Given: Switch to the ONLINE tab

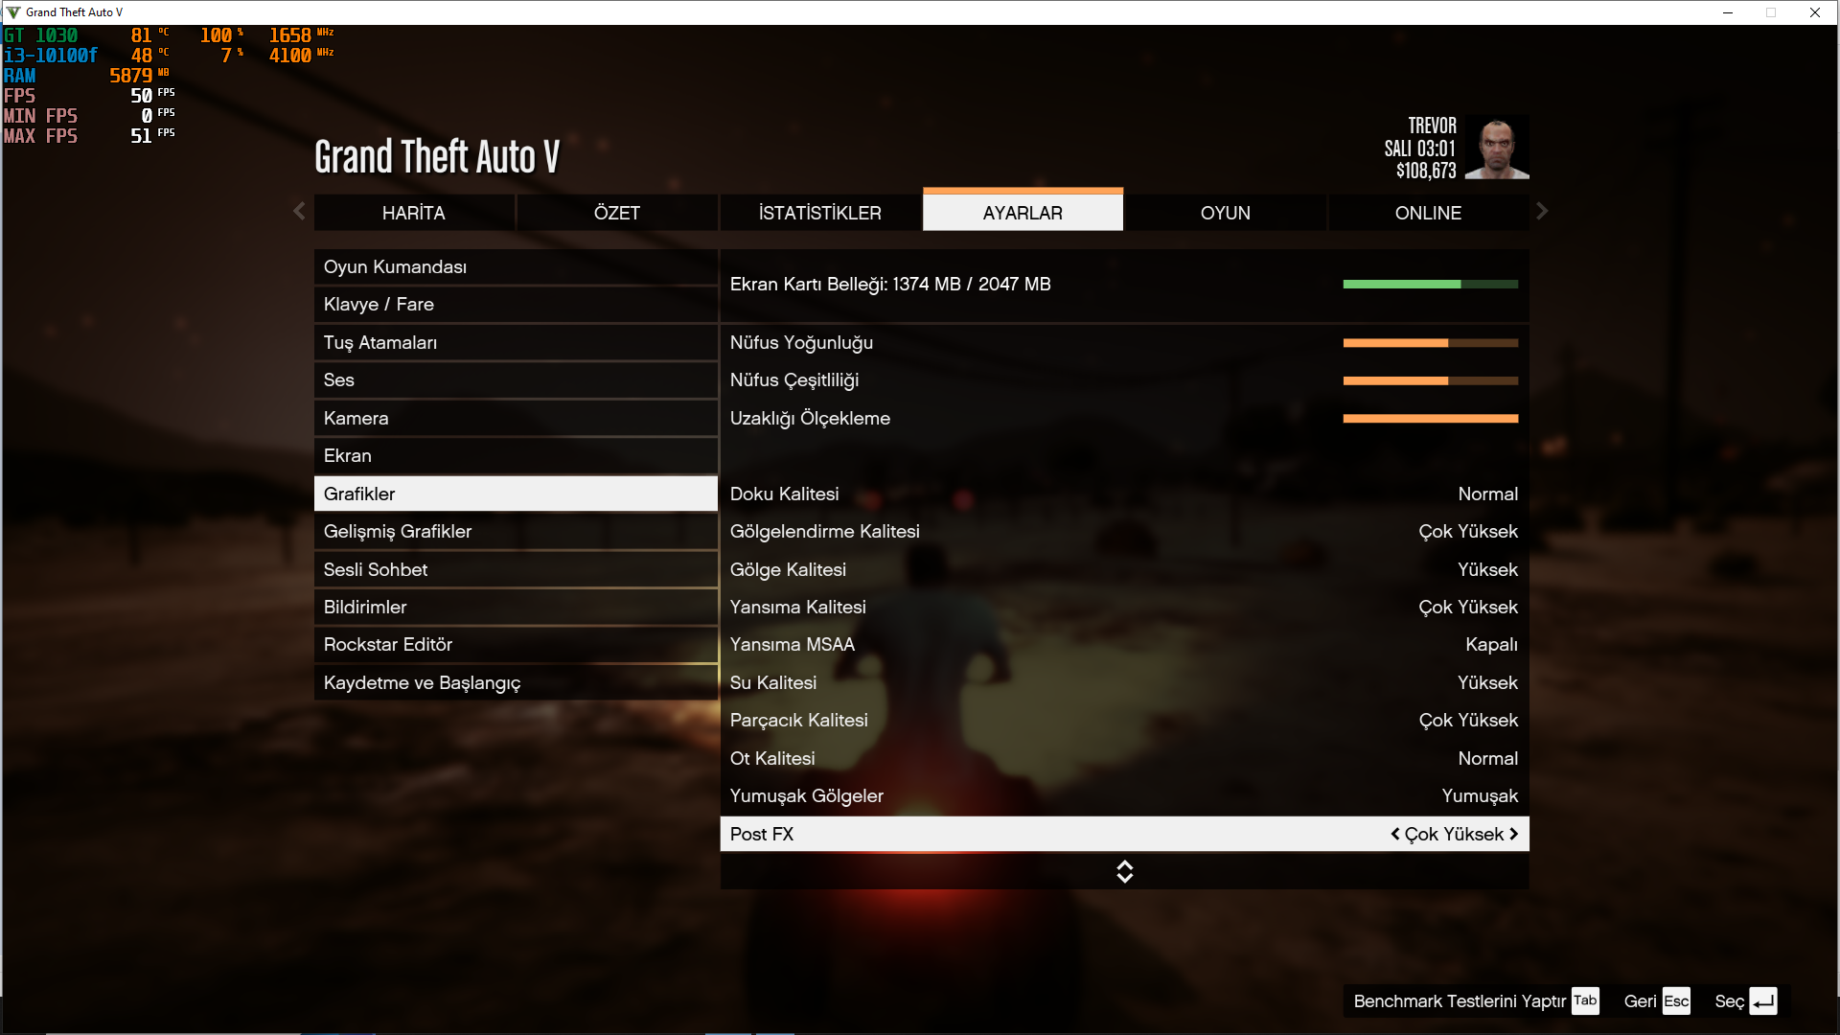Looking at the screenshot, I should tap(1428, 213).
